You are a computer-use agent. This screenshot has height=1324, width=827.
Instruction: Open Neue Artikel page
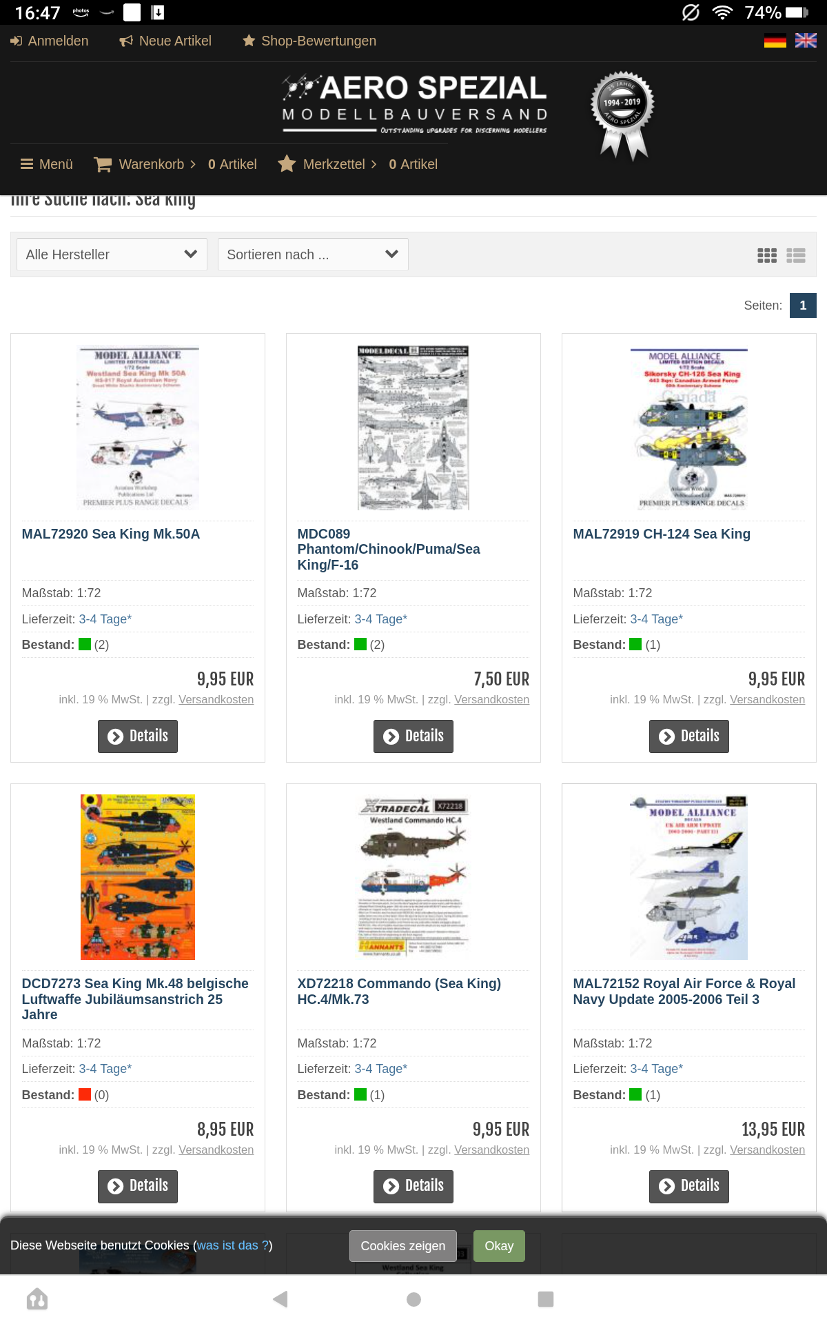(165, 41)
